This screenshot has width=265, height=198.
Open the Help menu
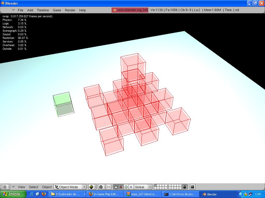pyautogui.click(x=83, y=10)
